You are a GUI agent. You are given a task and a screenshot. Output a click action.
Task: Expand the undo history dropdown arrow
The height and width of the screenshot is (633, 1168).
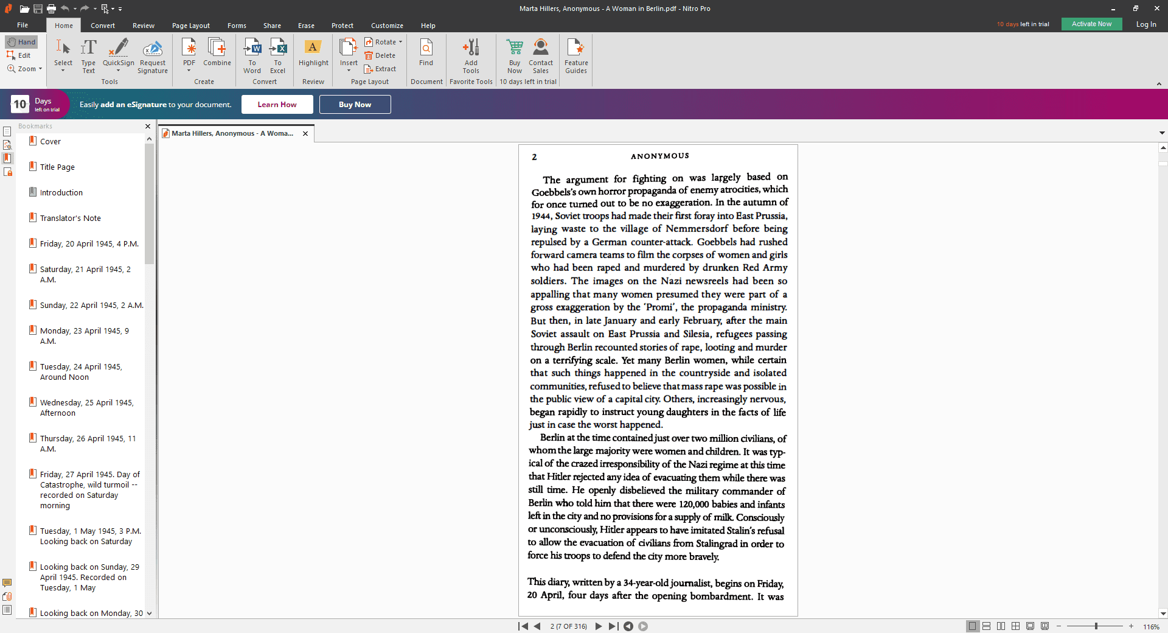point(75,9)
